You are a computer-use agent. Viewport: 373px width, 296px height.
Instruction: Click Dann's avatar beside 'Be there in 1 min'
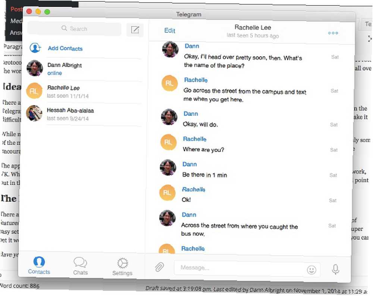[x=168, y=167]
